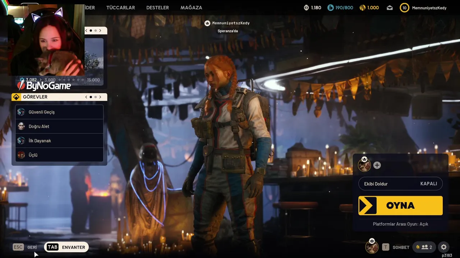Viewport: 460px width, 258px height.
Task: Click ESC GERİ back button
Action: (25, 247)
